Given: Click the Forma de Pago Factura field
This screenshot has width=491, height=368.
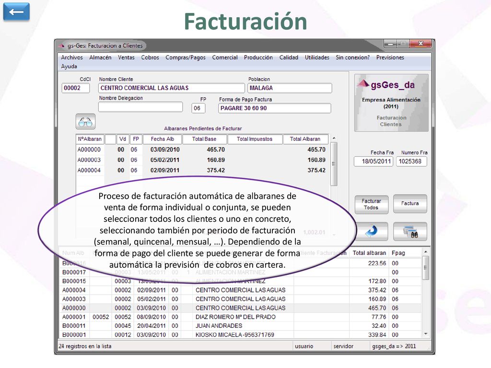Looking at the screenshot, I should (x=275, y=108).
